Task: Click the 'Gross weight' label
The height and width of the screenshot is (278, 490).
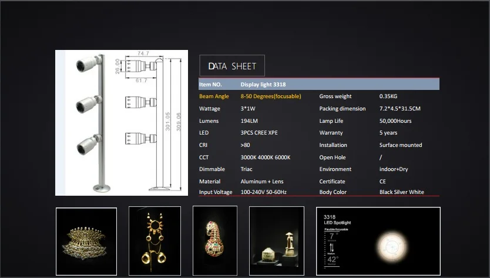Action: pyautogui.click(x=335, y=96)
